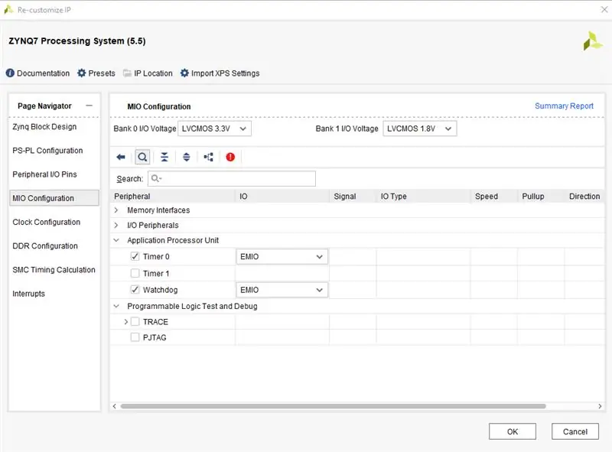Click the IO column header
612x452 pixels.
(282, 196)
